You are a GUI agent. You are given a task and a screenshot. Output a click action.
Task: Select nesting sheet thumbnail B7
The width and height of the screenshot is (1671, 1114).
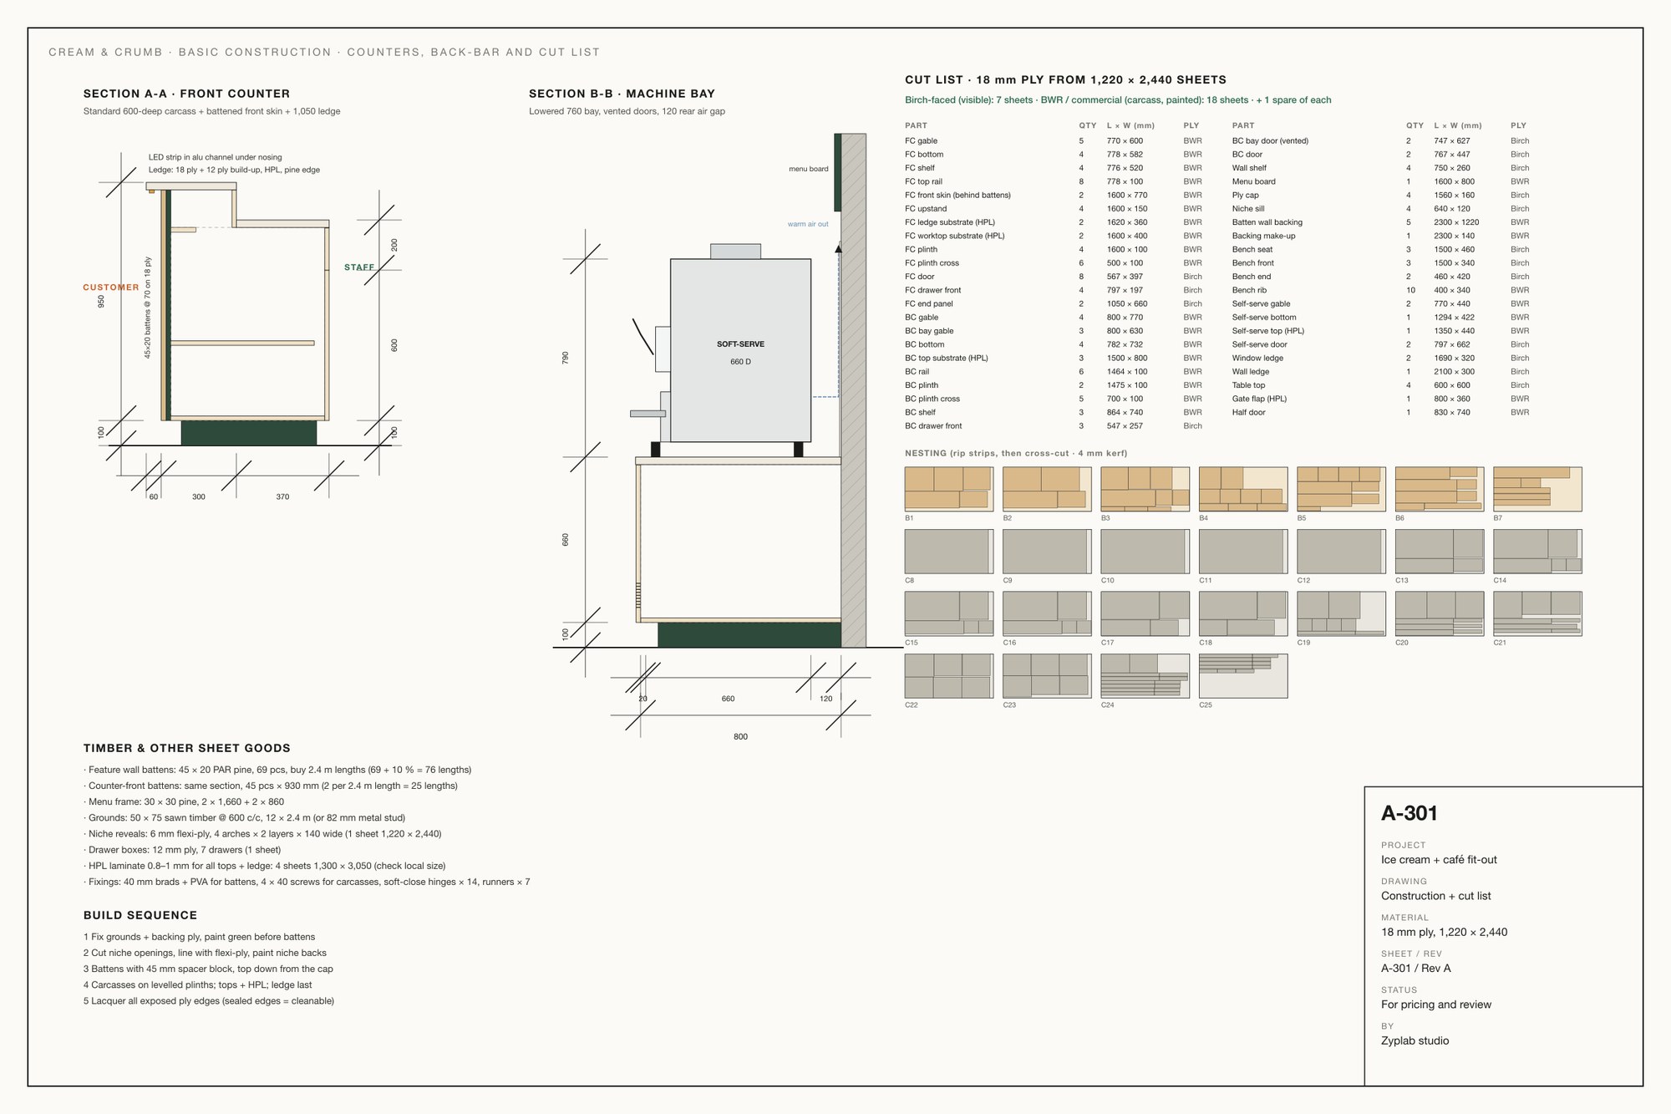1537,489
